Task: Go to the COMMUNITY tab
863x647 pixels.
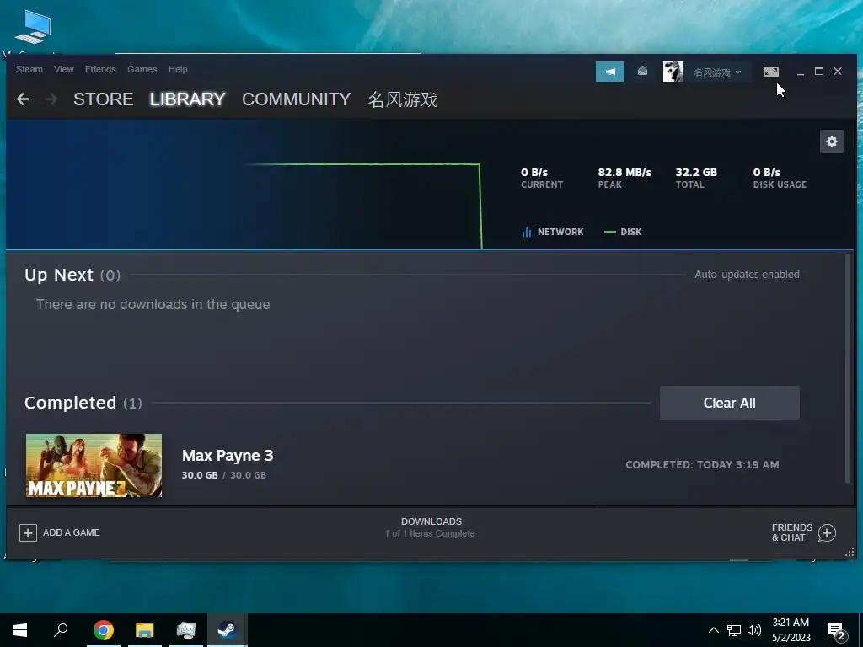Action: click(296, 99)
